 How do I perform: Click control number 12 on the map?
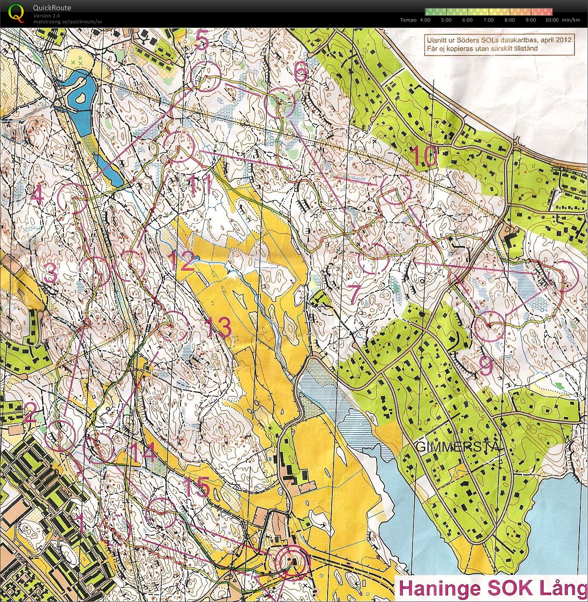pos(181,261)
